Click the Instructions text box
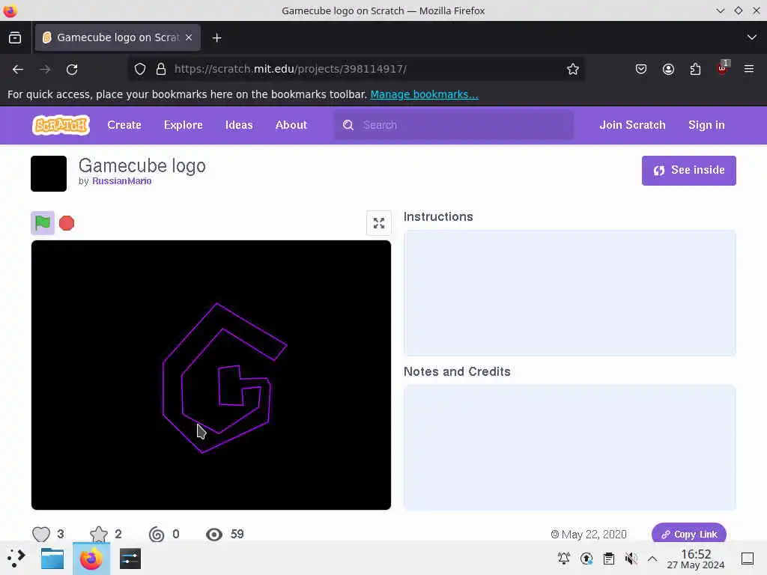767x575 pixels. pos(570,293)
